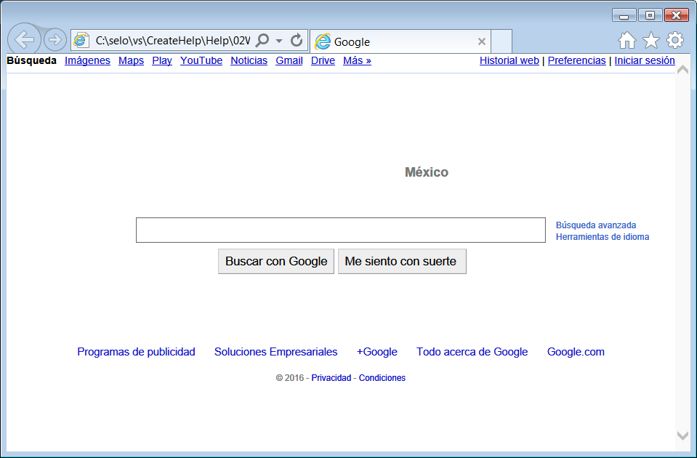
Task: Open the Noticias link
Action: 249,60
